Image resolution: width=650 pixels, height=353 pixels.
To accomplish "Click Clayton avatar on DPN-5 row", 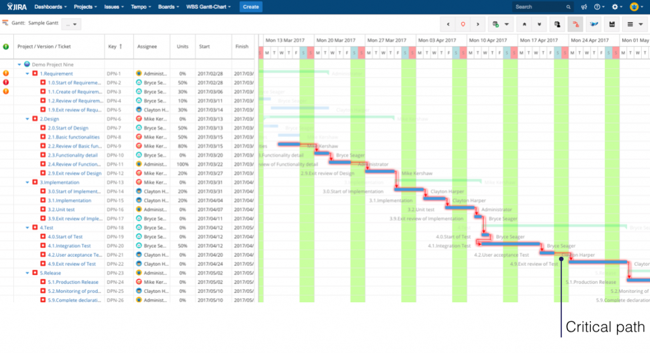I will click(139, 110).
